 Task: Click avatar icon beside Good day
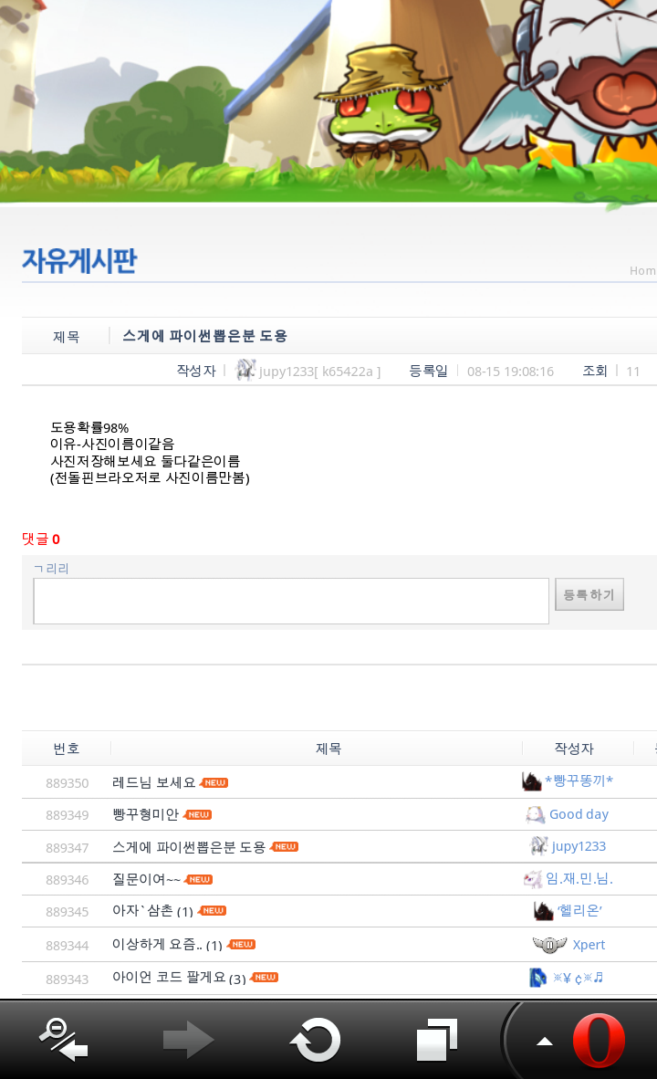(x=536, y=814)
